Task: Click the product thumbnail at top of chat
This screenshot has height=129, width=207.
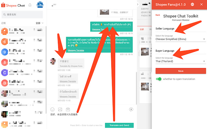Action: click(x=104, y=12)
